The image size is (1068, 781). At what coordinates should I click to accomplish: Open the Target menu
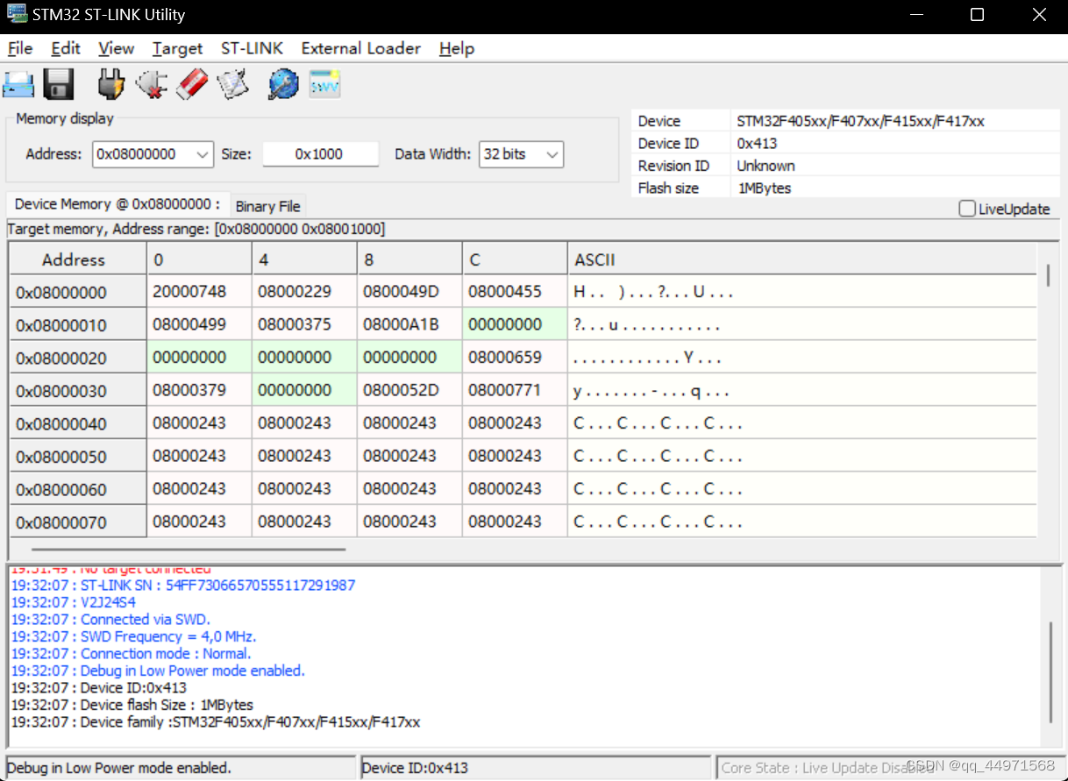[x=177, y=48]
